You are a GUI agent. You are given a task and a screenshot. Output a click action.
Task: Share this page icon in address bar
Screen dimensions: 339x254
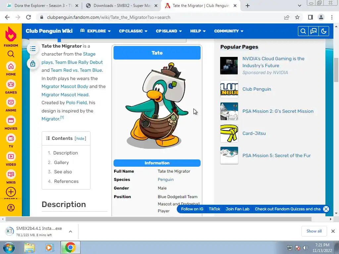point(287,17)
